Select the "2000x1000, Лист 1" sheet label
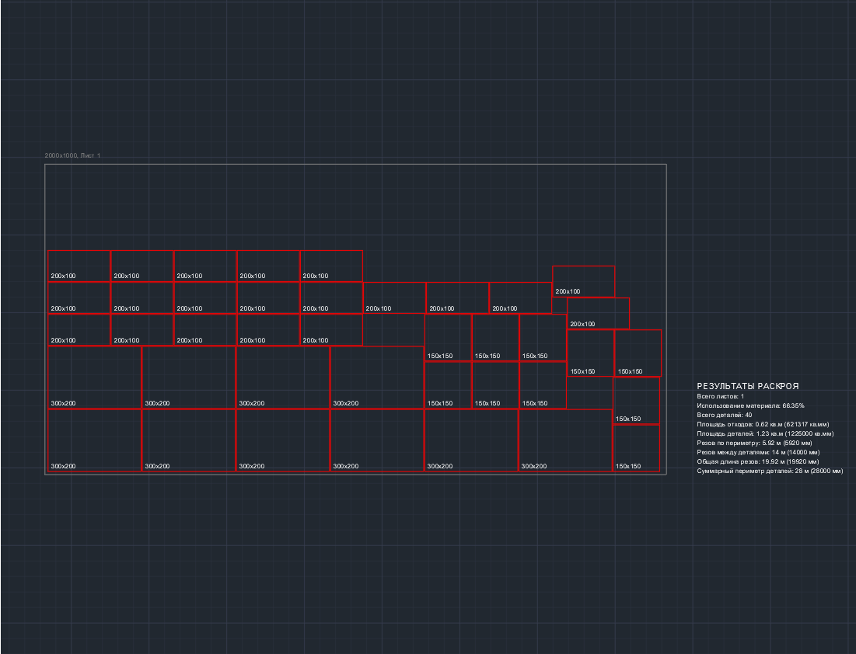 (x=72, y=156)
